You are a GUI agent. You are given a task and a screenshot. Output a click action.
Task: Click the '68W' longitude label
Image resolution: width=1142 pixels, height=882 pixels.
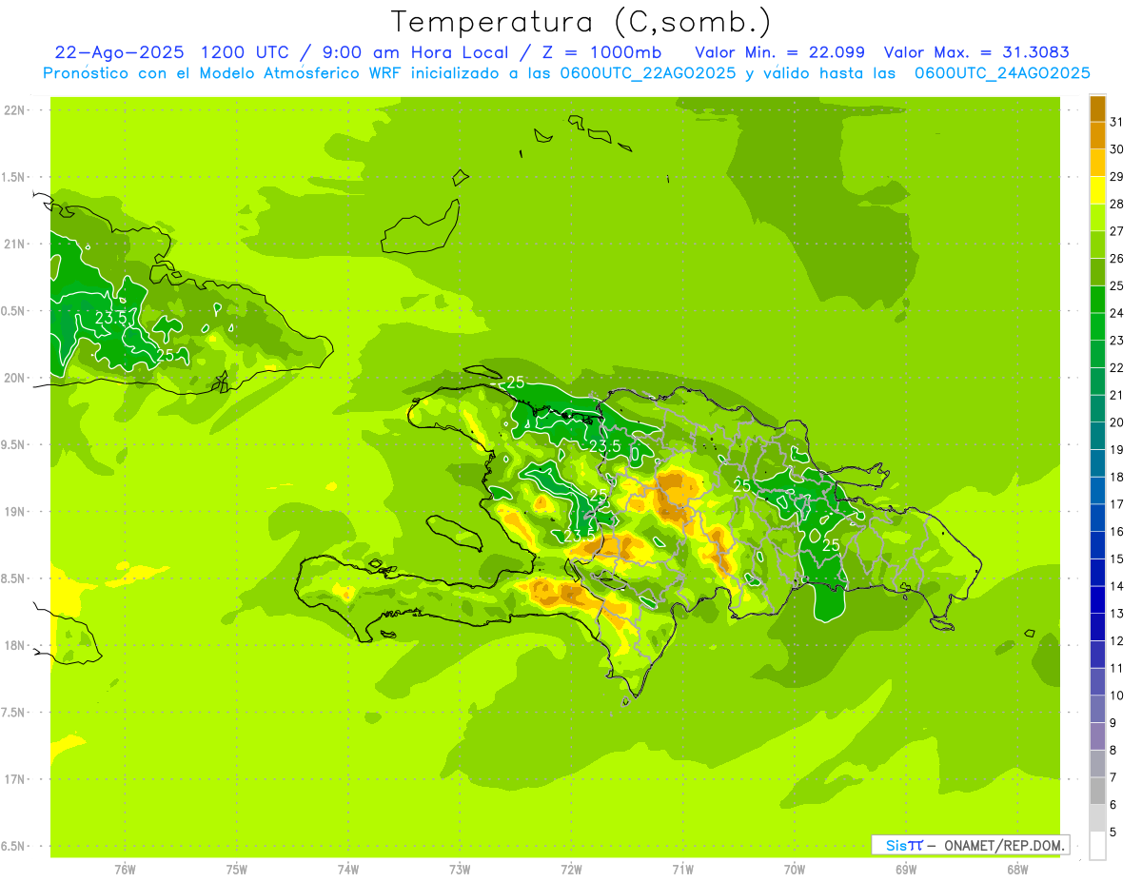(x=1017, y=870)
